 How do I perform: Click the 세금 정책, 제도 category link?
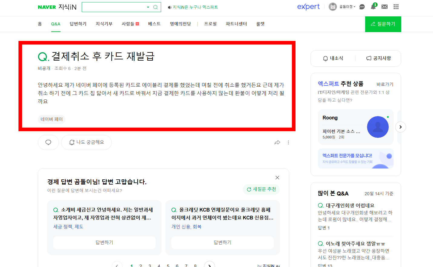(68, 227)
